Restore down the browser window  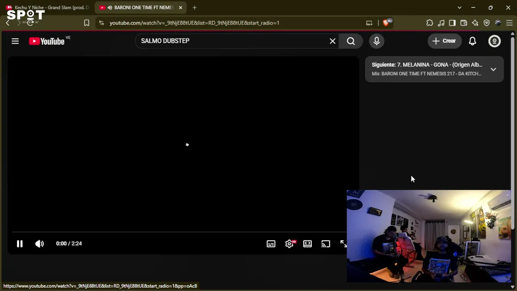tap(490, 8)
